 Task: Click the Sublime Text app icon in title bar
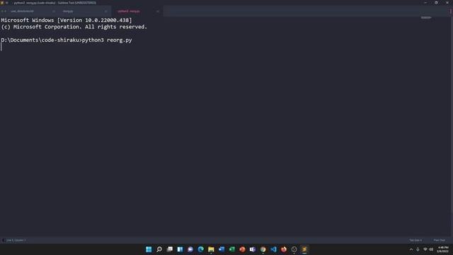click(x=2, y=3)
